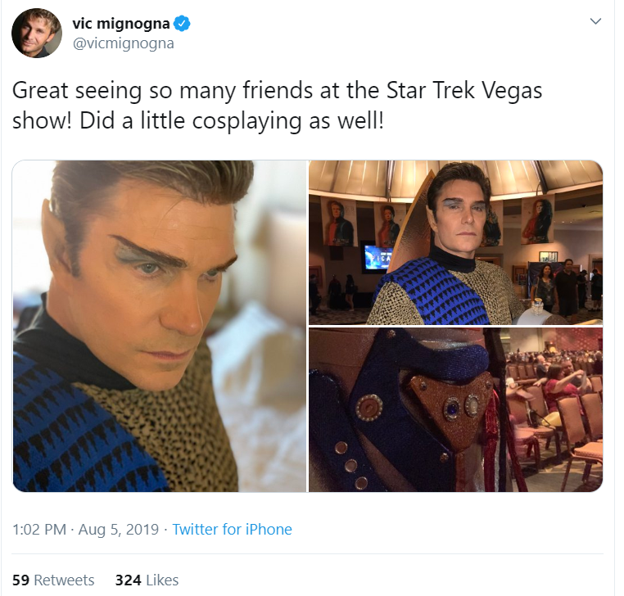624x596 pixels.
Task: Click the jeweled ornament in the costume photo
Action: point(453,410)
